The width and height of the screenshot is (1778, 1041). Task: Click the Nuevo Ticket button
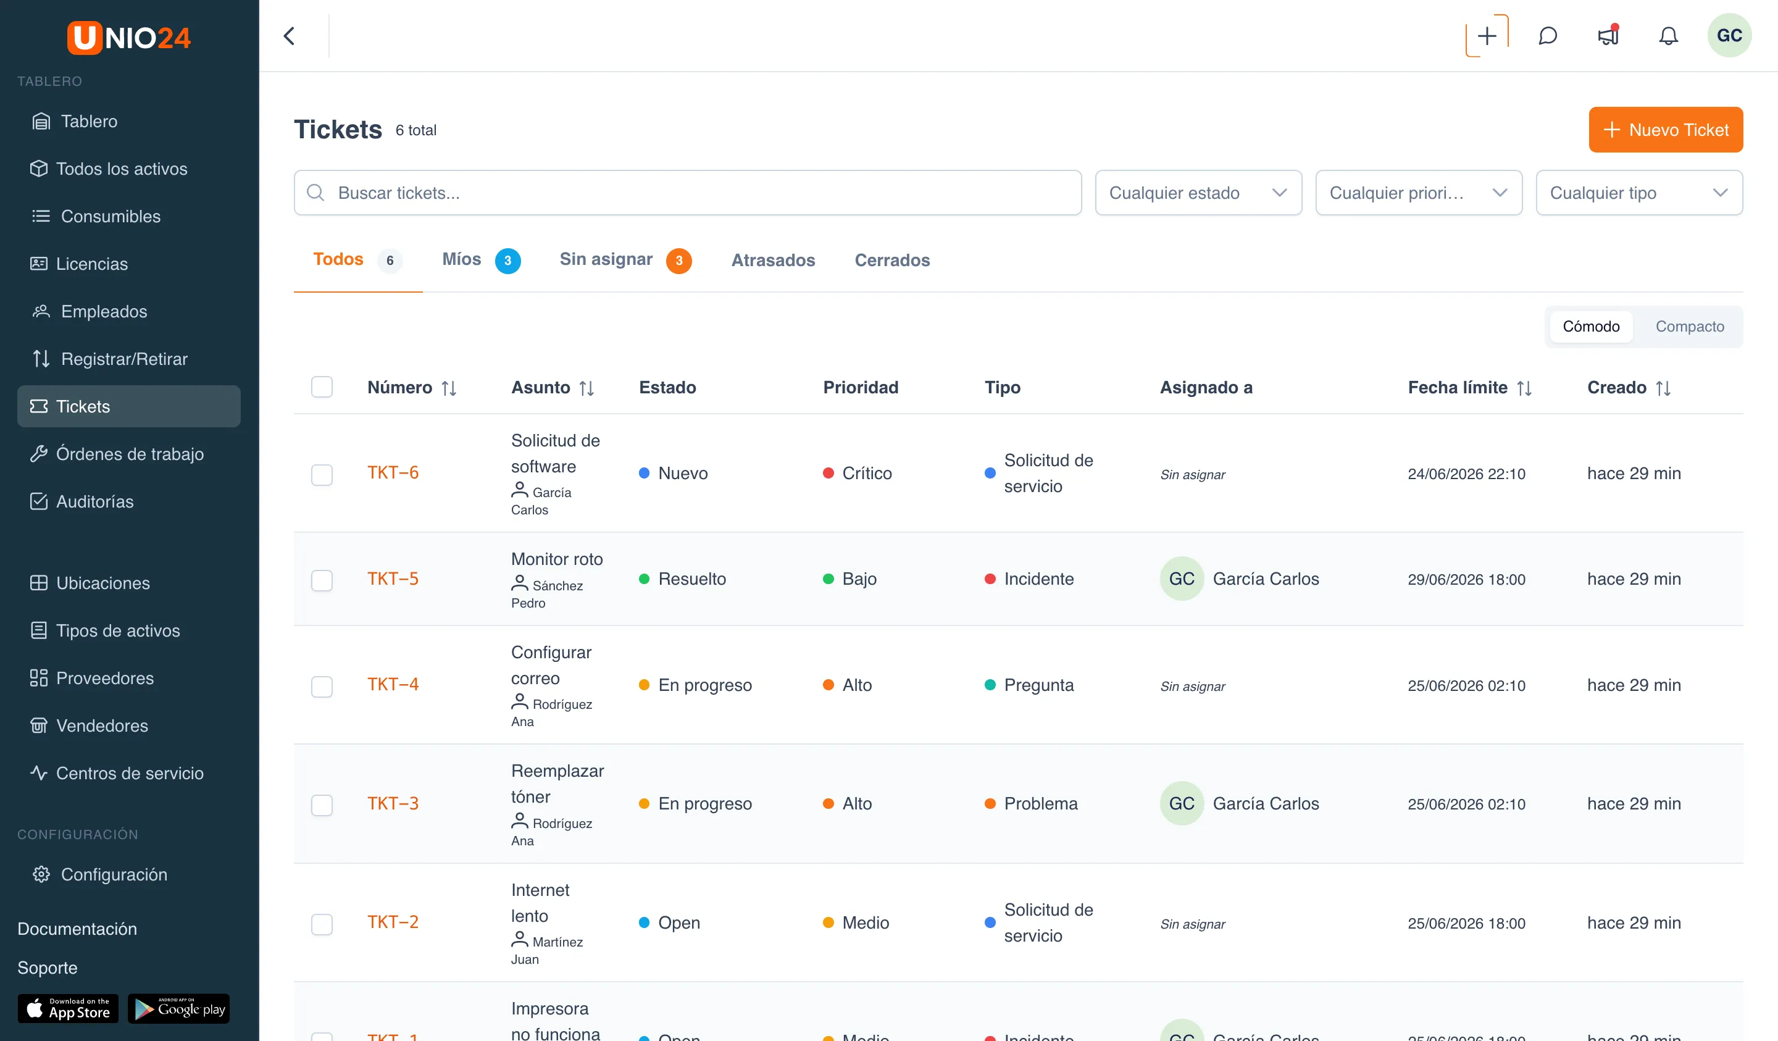[x=1665, y=130]
